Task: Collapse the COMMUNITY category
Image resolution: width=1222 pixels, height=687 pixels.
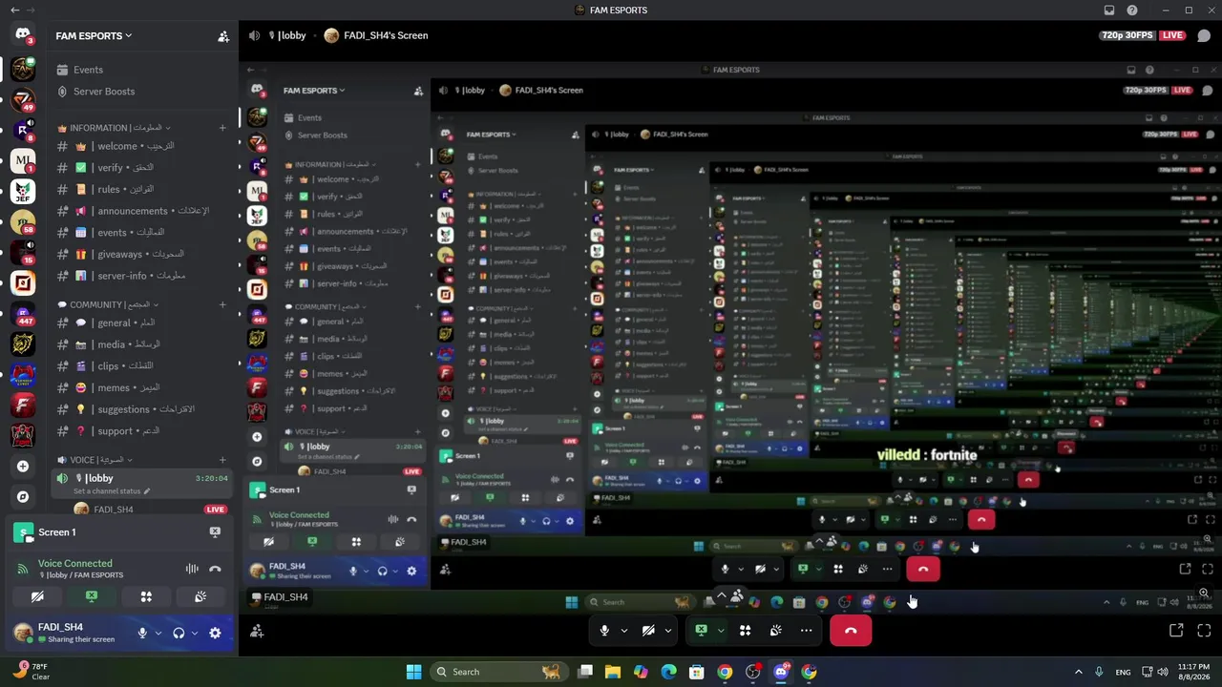Action: [109, 305]
